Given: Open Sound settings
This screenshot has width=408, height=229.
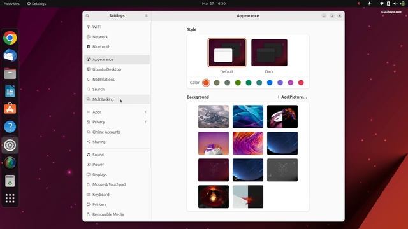Looking at the screenshot, I should pyautogui.click(x=117, y=155).
